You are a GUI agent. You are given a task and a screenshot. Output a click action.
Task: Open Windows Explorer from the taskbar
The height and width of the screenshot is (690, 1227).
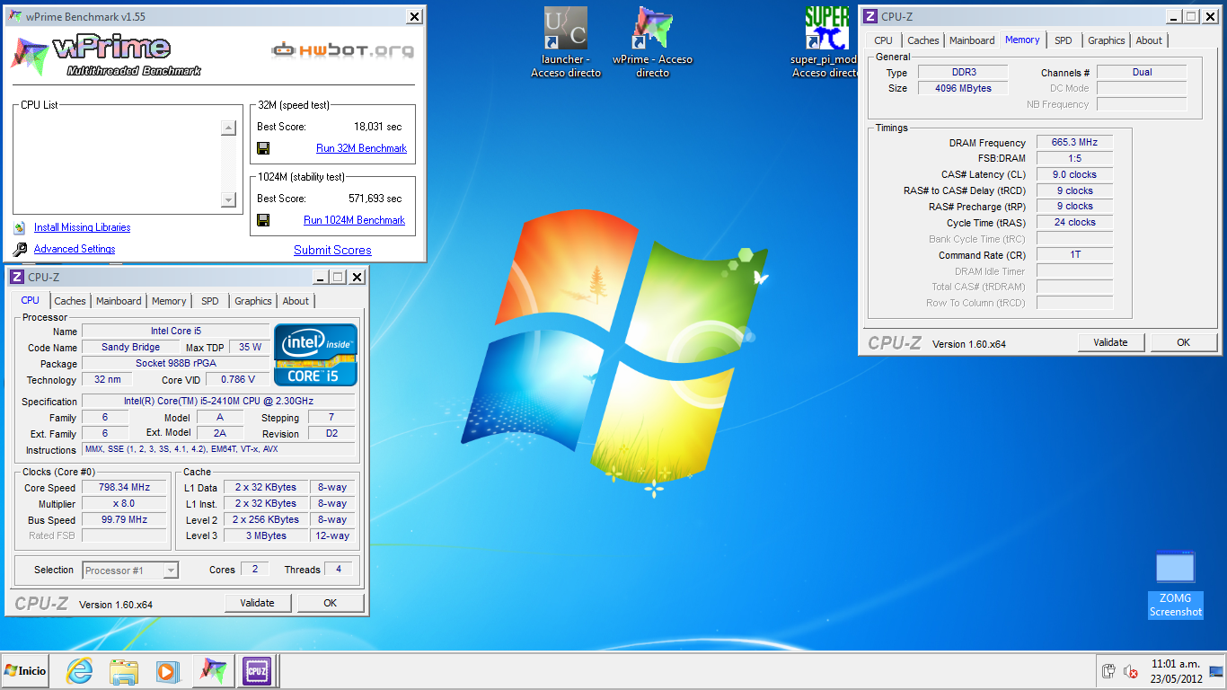(123, 671)
